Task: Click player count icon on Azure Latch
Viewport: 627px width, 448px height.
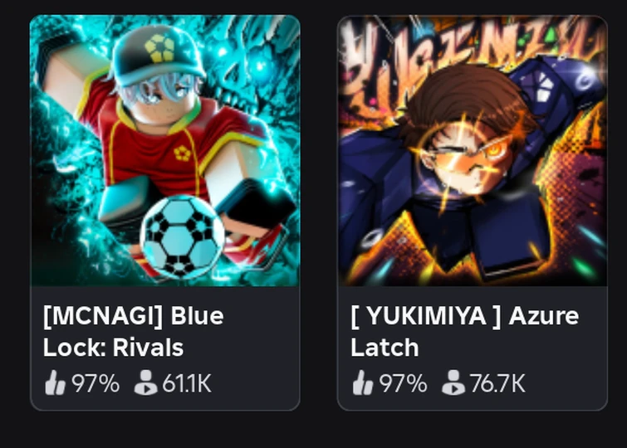Action: coord(453,382)
